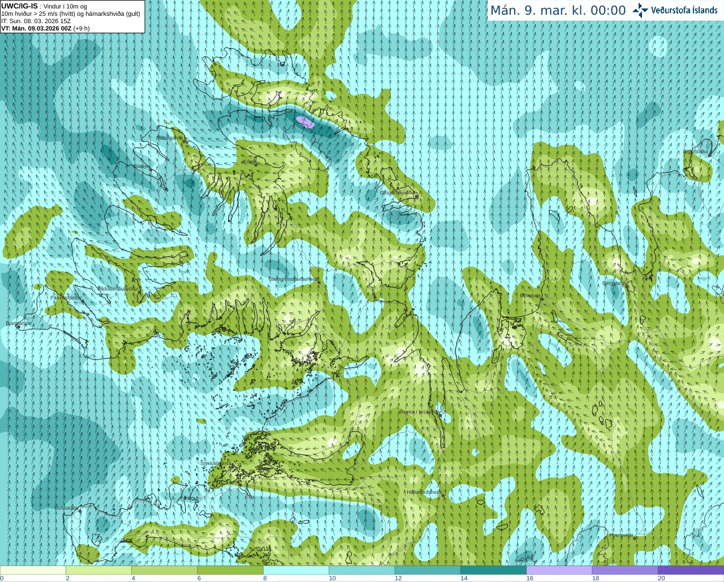724x582 pixels.
Task: Select the 0–2 m/s pale yellow legend swatch
Action: click(33, 570)
